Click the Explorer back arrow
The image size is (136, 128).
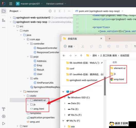(64, 56)
